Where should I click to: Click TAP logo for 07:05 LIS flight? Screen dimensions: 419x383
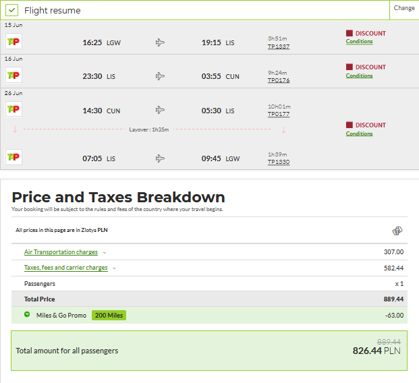[x=13, y=157]
